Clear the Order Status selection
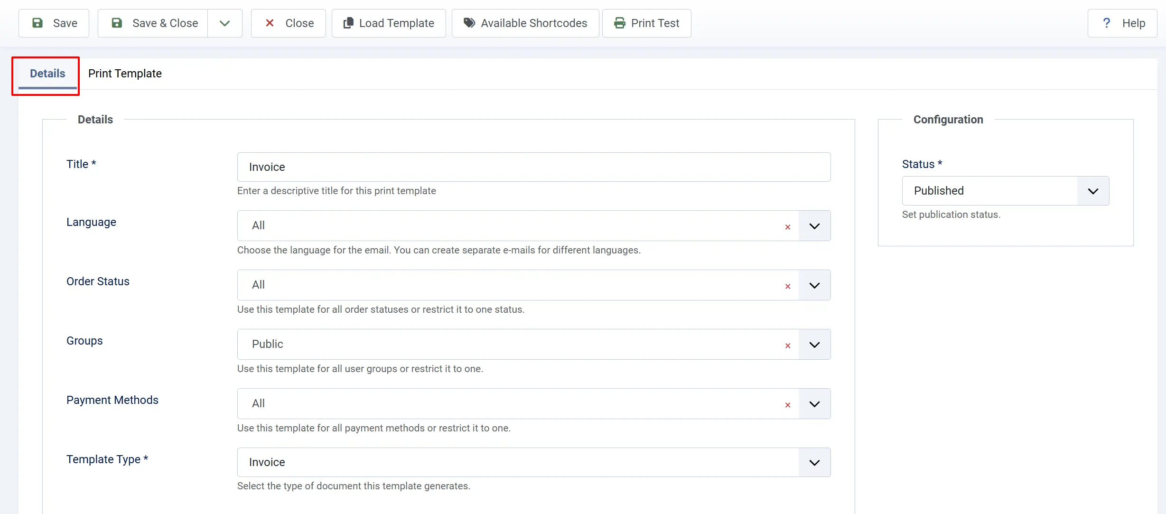This screenshot has height=514, width=1166. [x=788, y=286]
